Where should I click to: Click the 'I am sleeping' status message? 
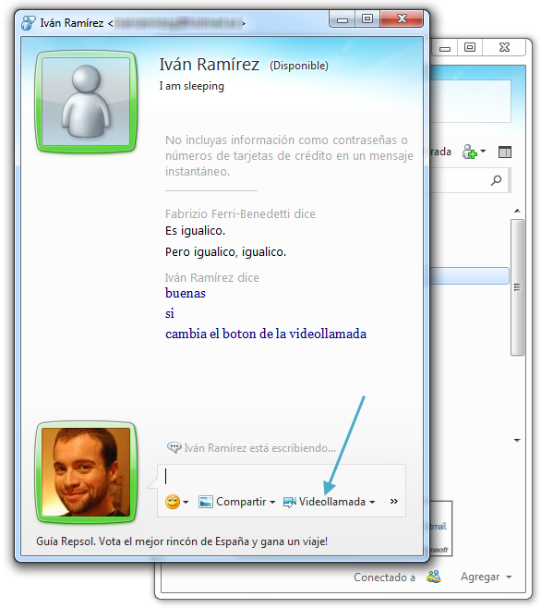point(191,86)
